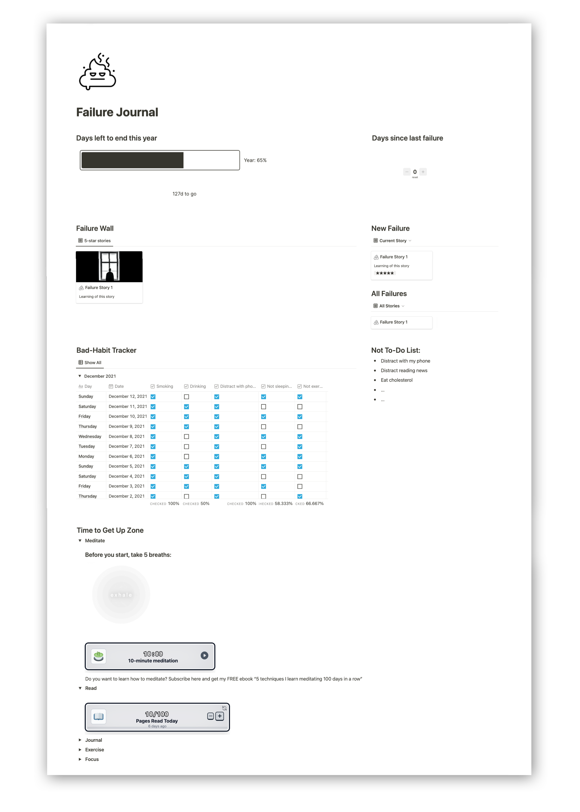Viewport: 580px width, 812px height.
Task: Click minus button on Pages Read Today
Action: coord(210,716)
